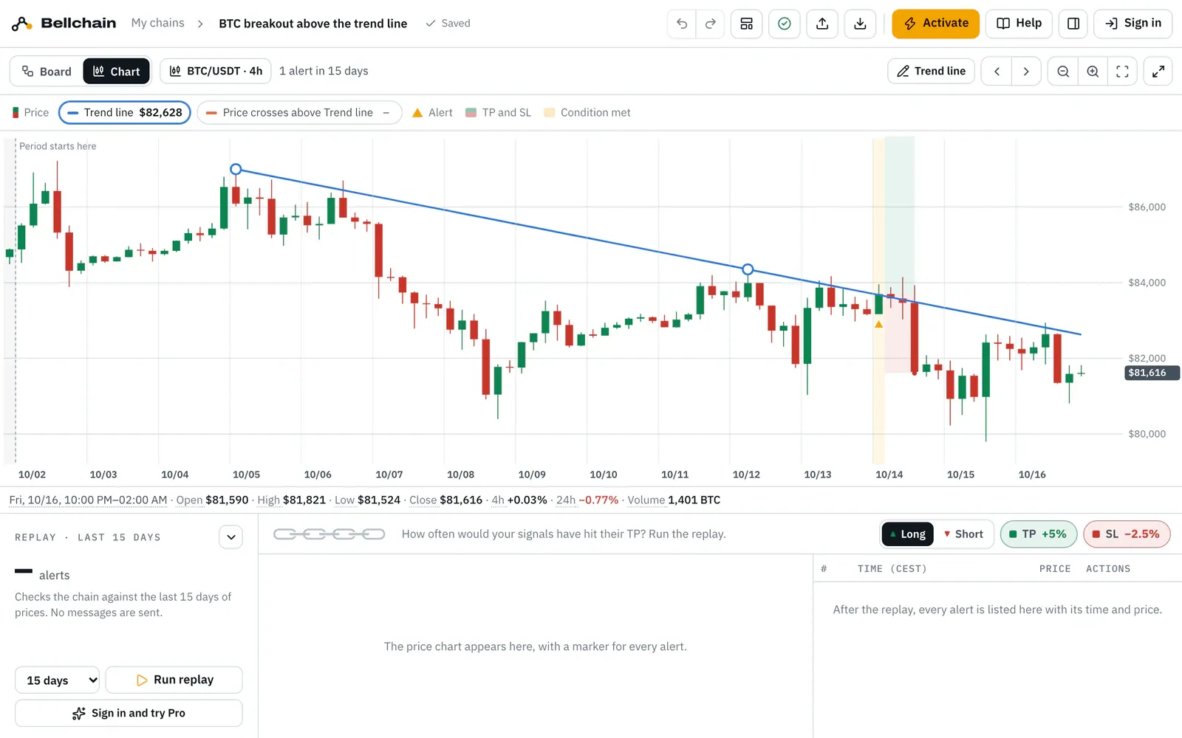Open the BTC/USDT · 4h pair selector
1182x738 pixels.
(x=216, y=72)
